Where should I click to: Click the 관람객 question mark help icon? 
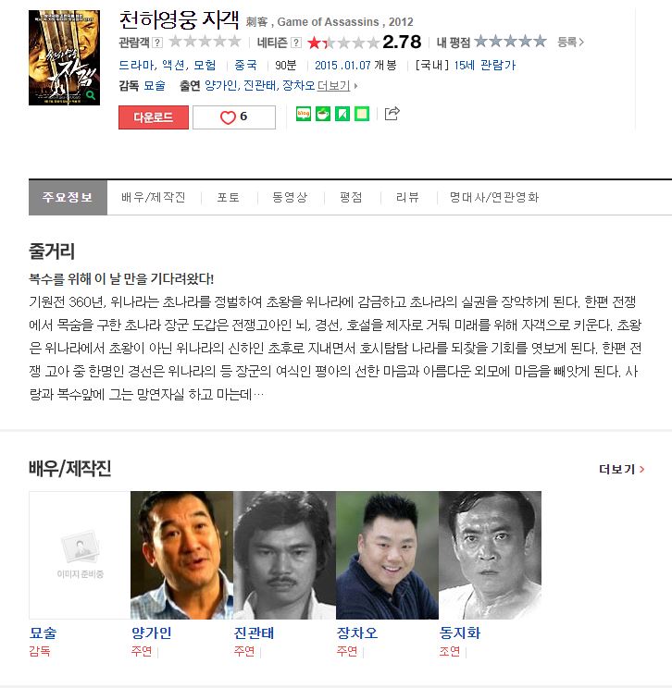(x=157, y=43)
